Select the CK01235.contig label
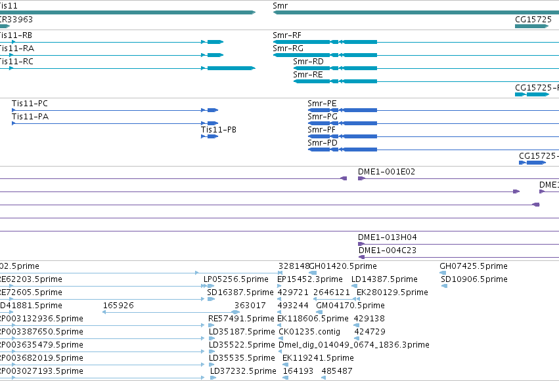Image resolution: width=559 pixels, height=381 pixels. pyautogui.click(x=309, y=332)
